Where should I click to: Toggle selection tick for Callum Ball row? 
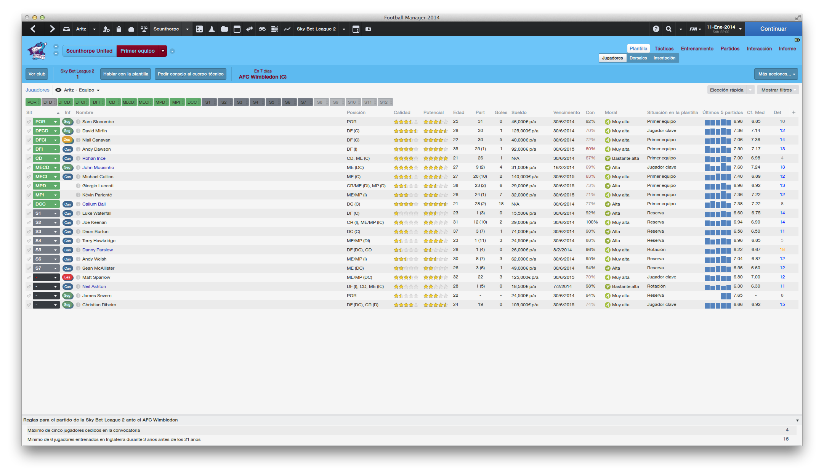tap(29, 204)
